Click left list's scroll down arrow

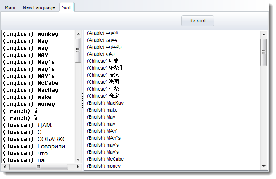point(78,160)
